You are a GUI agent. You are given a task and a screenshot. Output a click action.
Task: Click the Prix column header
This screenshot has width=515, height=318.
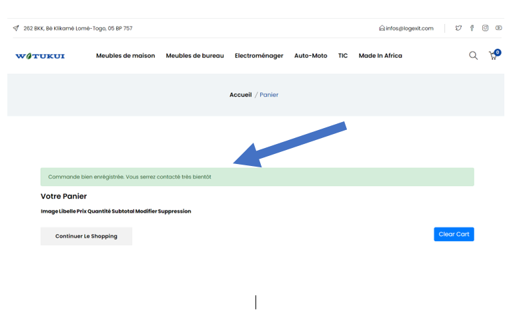click(x=81, y=211)
